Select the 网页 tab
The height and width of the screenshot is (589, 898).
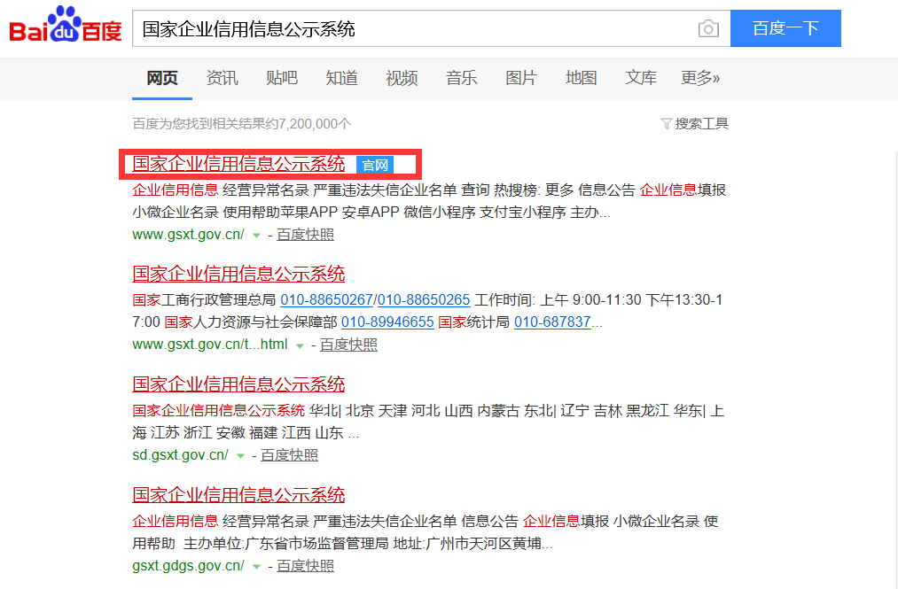pyautogui.click(x=162, y=78)
